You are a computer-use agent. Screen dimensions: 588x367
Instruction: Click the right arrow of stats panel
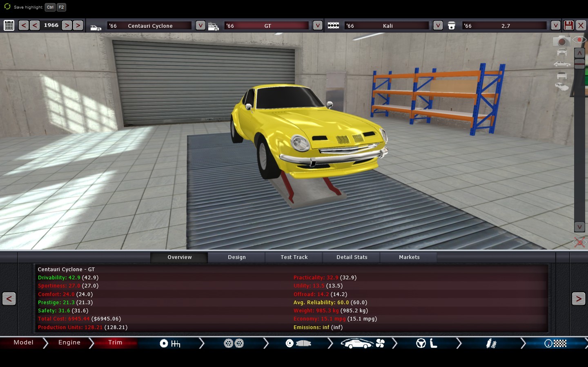(x=578, y=299)
